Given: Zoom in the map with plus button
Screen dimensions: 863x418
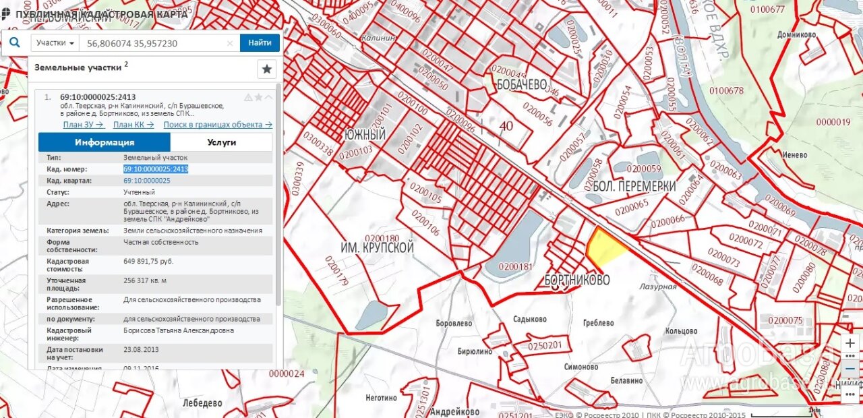Looking at the screenshot, I should [850, 343].
